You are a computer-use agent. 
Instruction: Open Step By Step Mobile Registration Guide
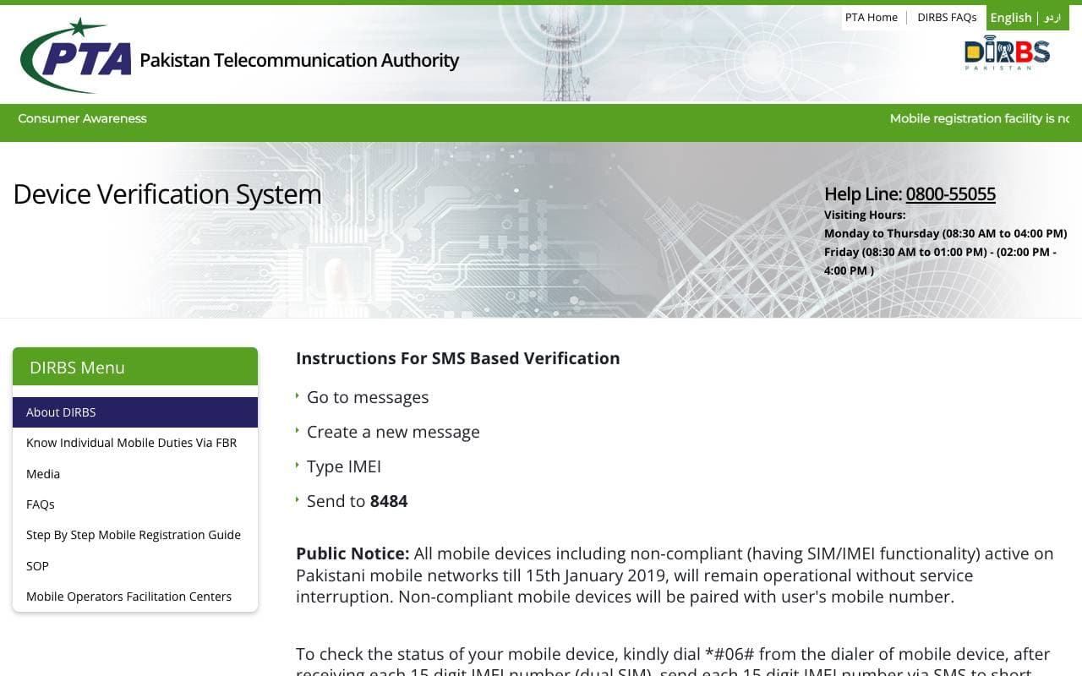(135, 535)
